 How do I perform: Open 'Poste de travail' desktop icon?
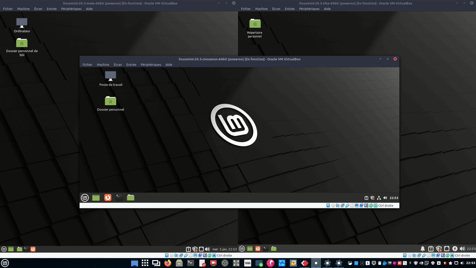click(111, 78)
